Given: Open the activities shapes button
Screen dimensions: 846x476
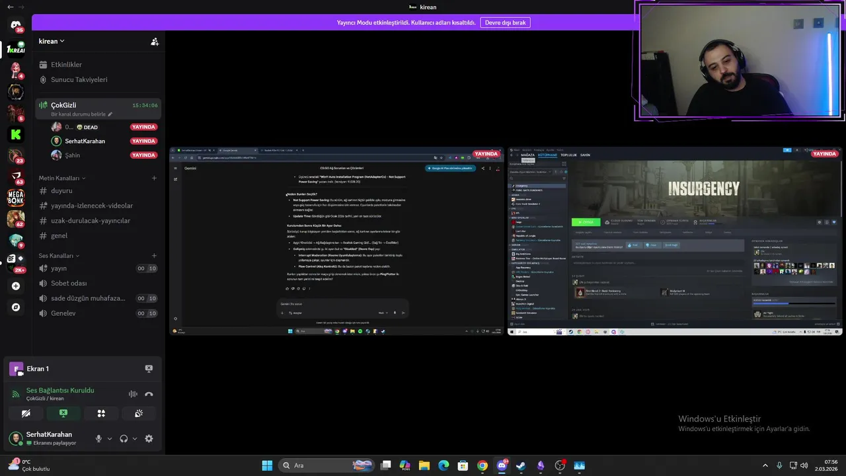Looking at the screenshot, I should click(x=101, y=413).
